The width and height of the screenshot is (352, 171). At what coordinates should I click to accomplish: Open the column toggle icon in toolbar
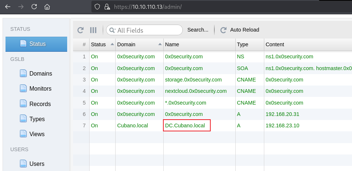[x=93, y=30]
